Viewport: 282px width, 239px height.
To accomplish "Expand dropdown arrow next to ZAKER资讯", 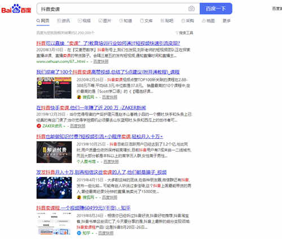I will [64, 126].
